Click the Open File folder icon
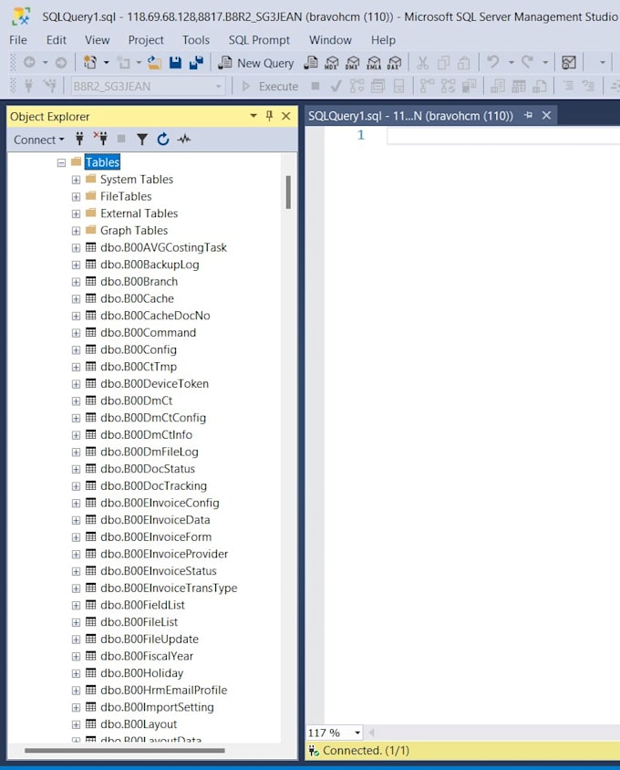Image resolution: width=620 pixels, height=770 pixels. point(155,63)
